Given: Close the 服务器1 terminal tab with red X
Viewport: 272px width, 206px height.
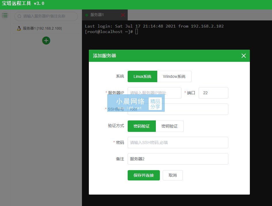Looking at the screenshot, I should coord(123,15).
